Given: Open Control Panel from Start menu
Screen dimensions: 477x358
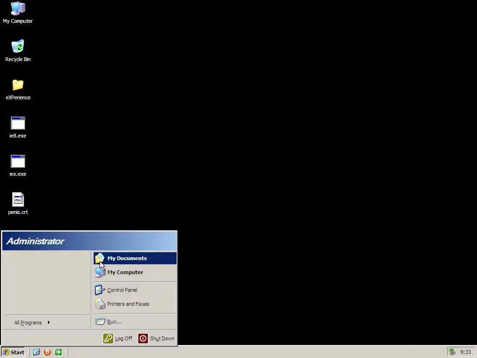Looking at the screenshot, I should (135, 290).
